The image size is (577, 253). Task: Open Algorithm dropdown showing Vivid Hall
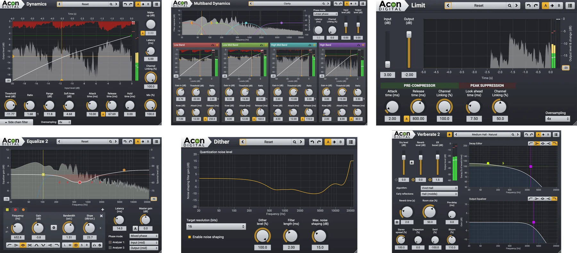(x=439, y=188)
